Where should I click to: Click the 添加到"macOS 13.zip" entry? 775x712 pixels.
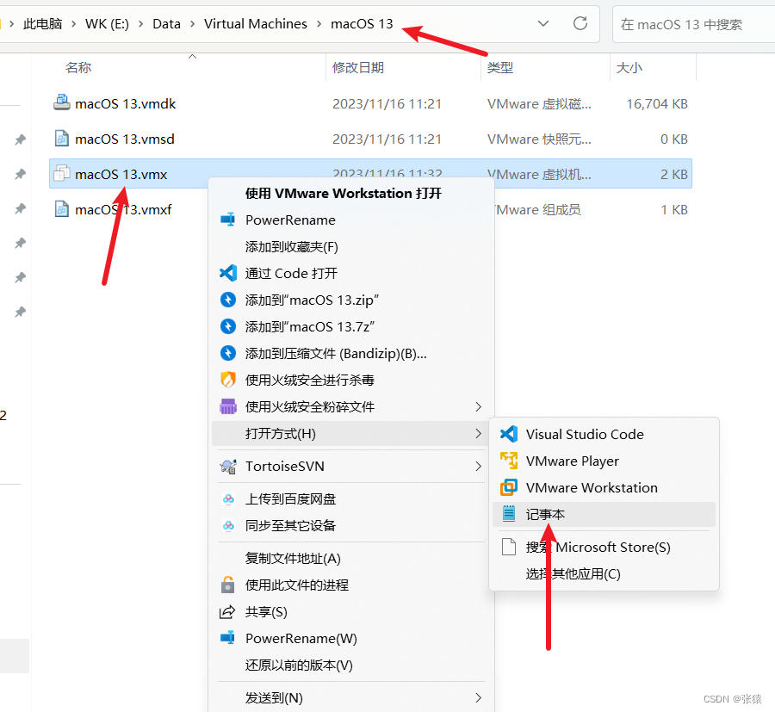312,300
